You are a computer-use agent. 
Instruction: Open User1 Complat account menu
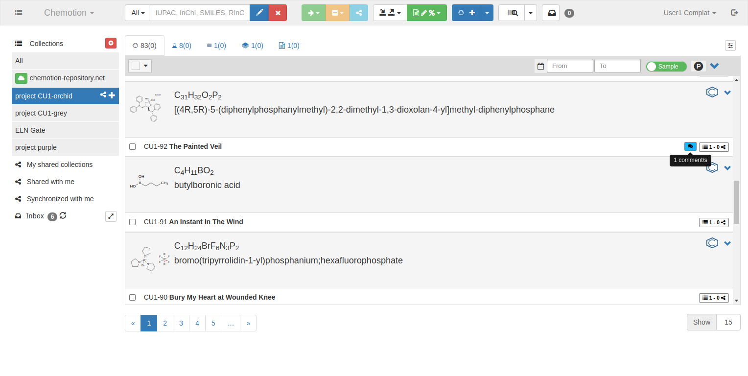click(689, 13)
